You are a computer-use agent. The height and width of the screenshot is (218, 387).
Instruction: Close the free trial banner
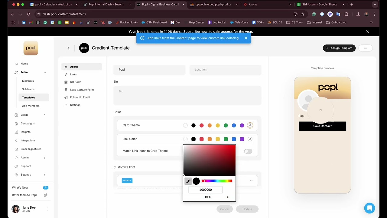pyautogui.click(x=368, y=31)
